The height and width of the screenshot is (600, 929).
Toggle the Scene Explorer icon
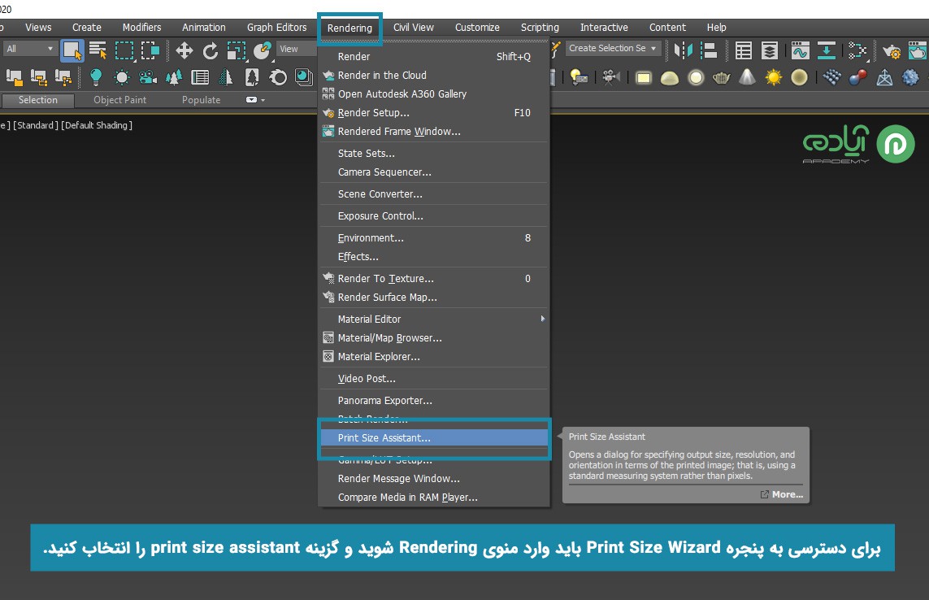pos(744,50)
